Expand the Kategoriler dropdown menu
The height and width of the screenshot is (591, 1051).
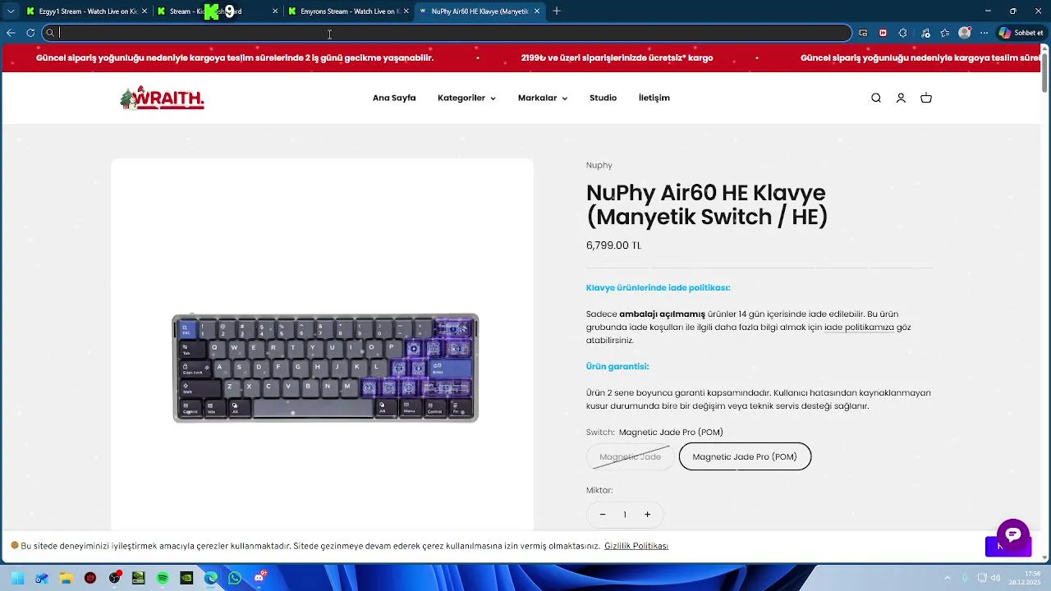[466, 98]
